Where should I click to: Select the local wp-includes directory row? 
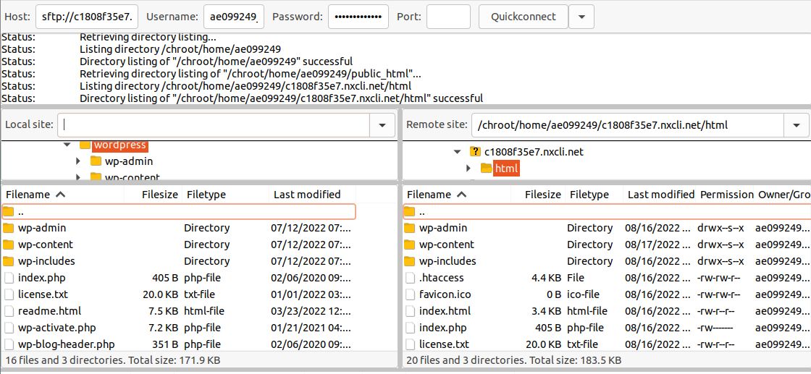point(179,261)
